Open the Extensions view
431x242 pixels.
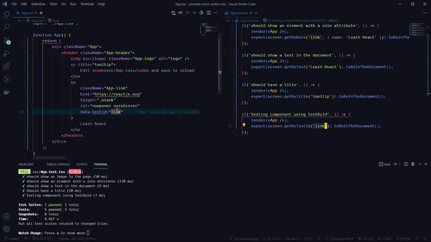pos(6,66)
